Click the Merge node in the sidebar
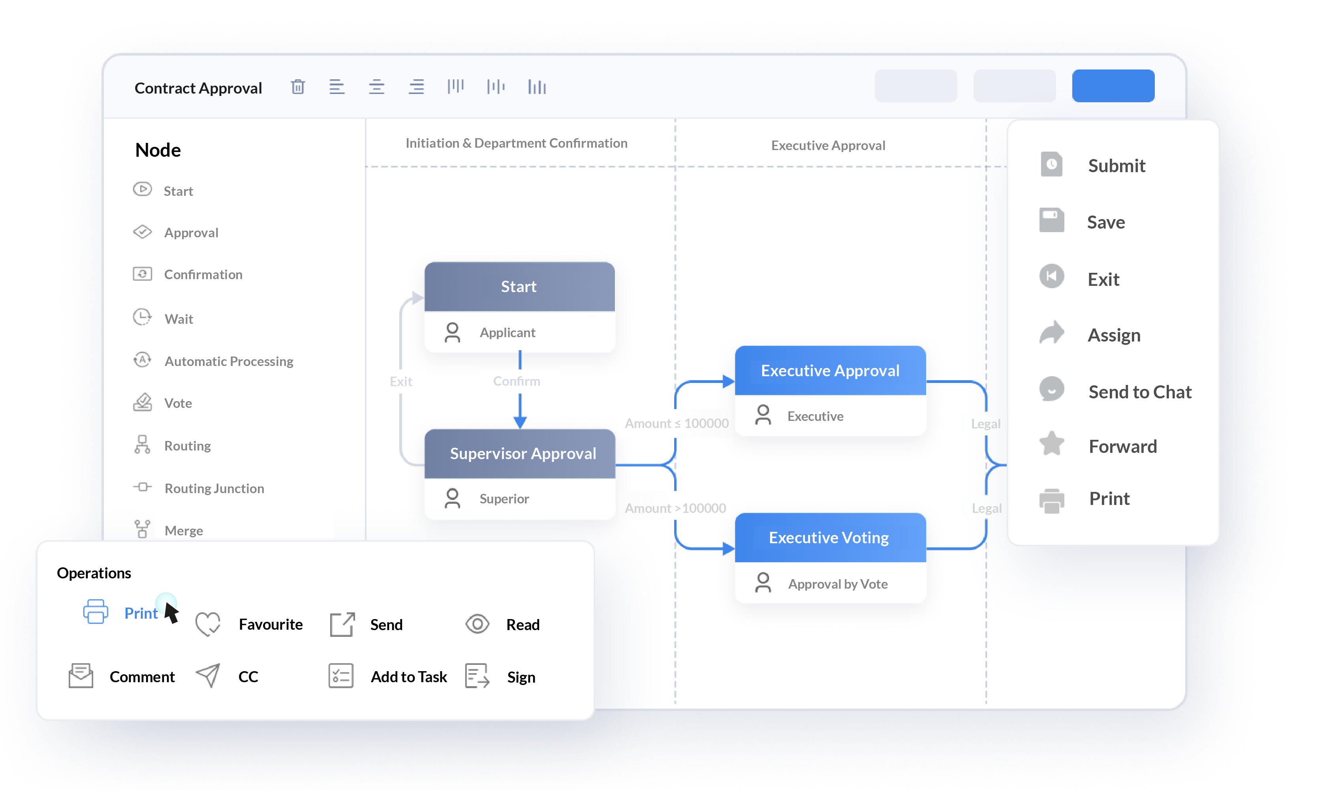The image size is (1327, 790). tap(185, 529)
